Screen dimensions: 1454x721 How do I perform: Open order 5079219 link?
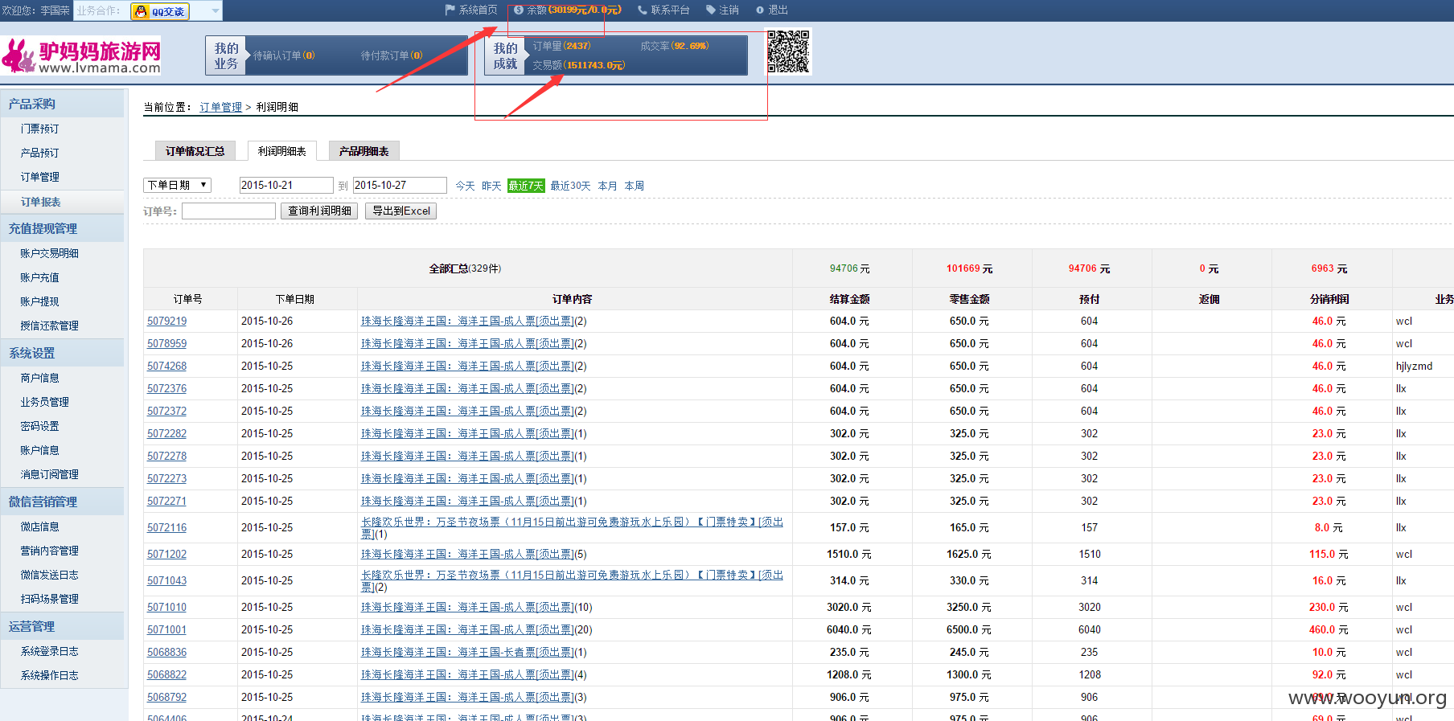(x=166, y=321)
